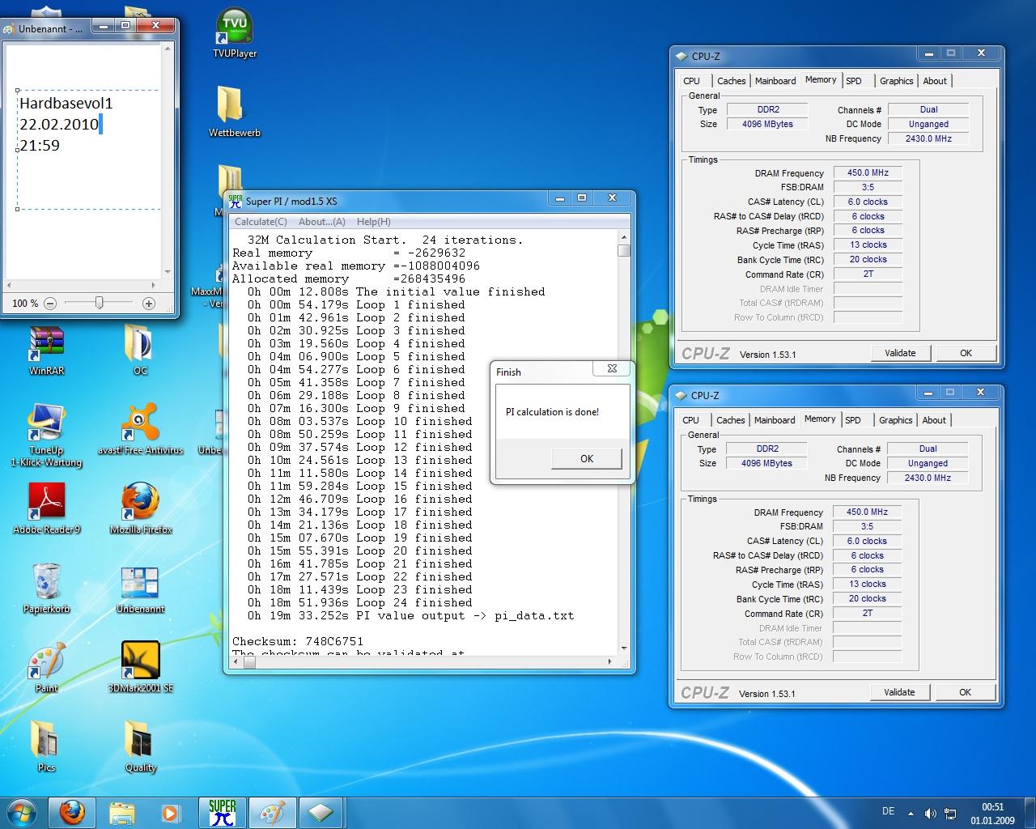The image size is (1036, 829).
Task: Click the Hardbasevol1 text in Unbenannt window
Action: point(66,104)
